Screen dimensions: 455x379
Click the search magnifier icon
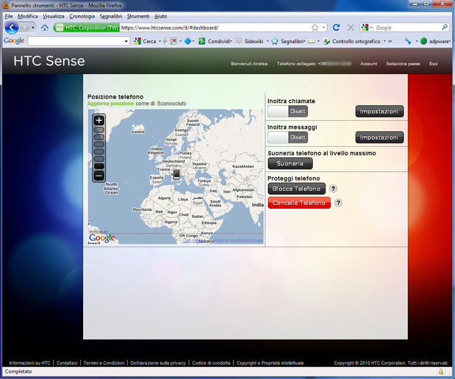click(x=445, y=27)
